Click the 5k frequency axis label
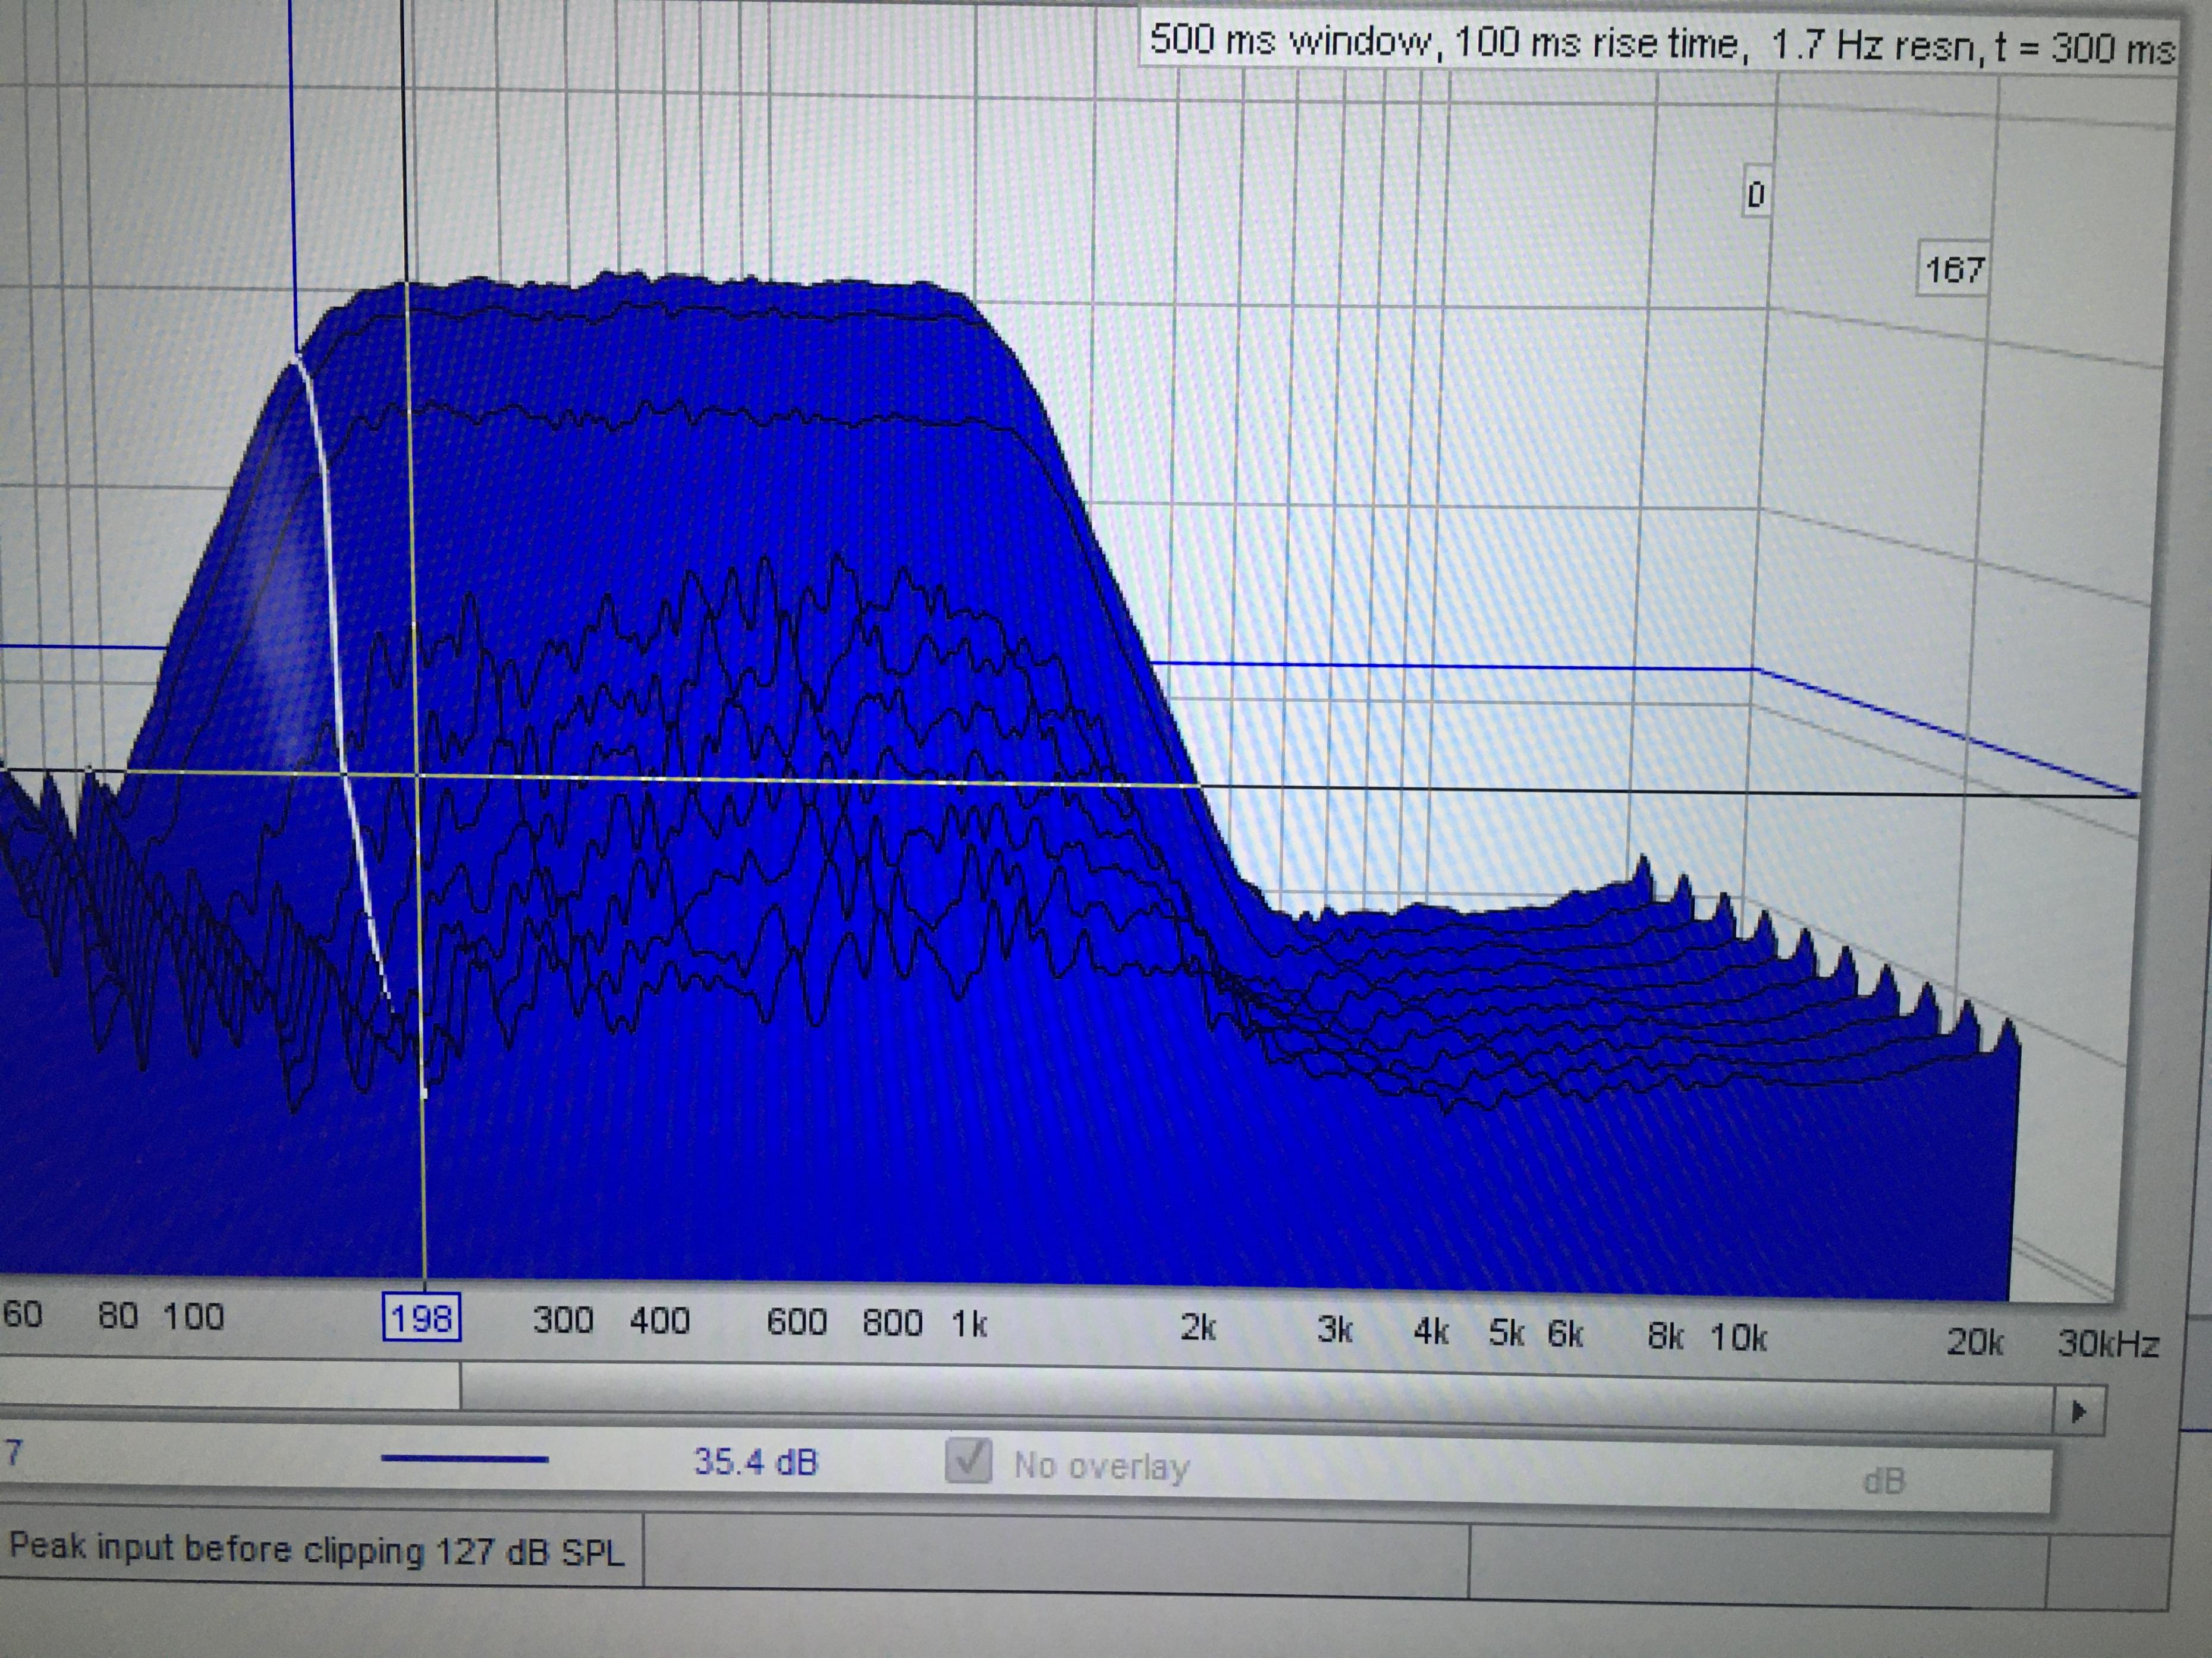The height and width of the screenshot is (1658, 2212). point(1506,1332)
